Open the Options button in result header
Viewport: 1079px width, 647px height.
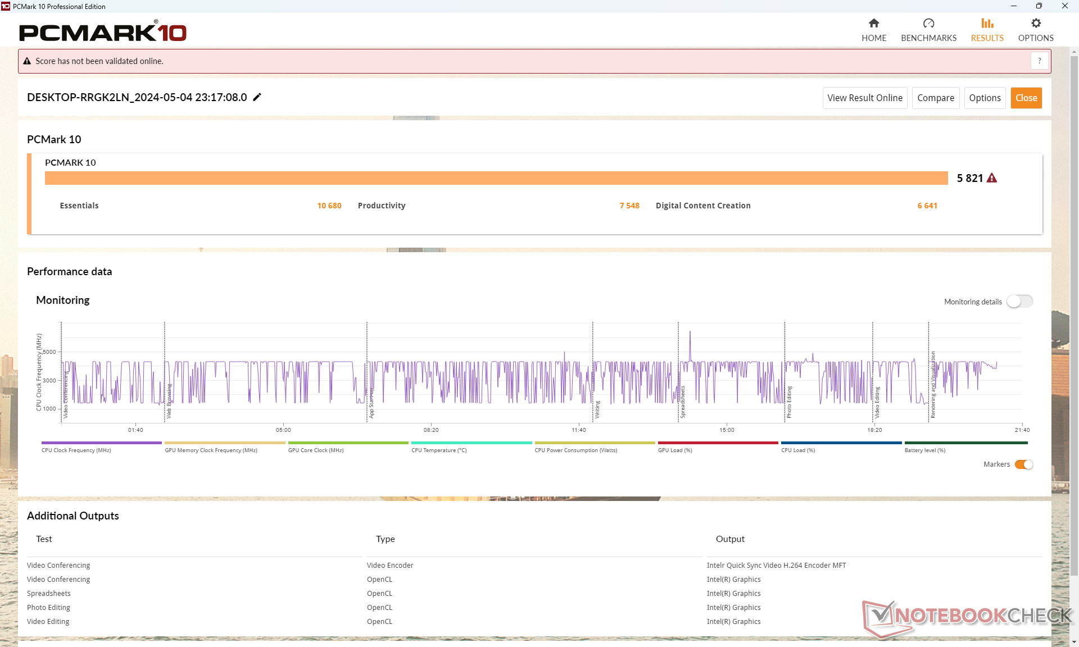tap(985, 98)
